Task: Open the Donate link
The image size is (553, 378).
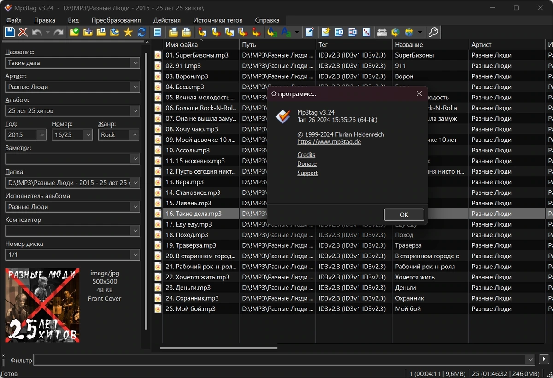Action: click(x=307, y=164)
